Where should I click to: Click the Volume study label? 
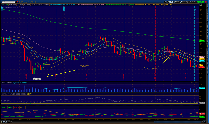[4, 83]
